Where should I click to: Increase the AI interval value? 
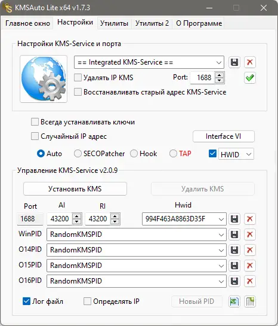click(x=77, y=216)
